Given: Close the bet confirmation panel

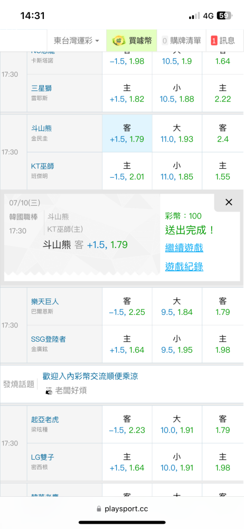Looking at the screenshot, I should [229, 202].
